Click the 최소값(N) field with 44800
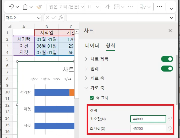Screen dimensions: 180x138 tap(148, 119)
